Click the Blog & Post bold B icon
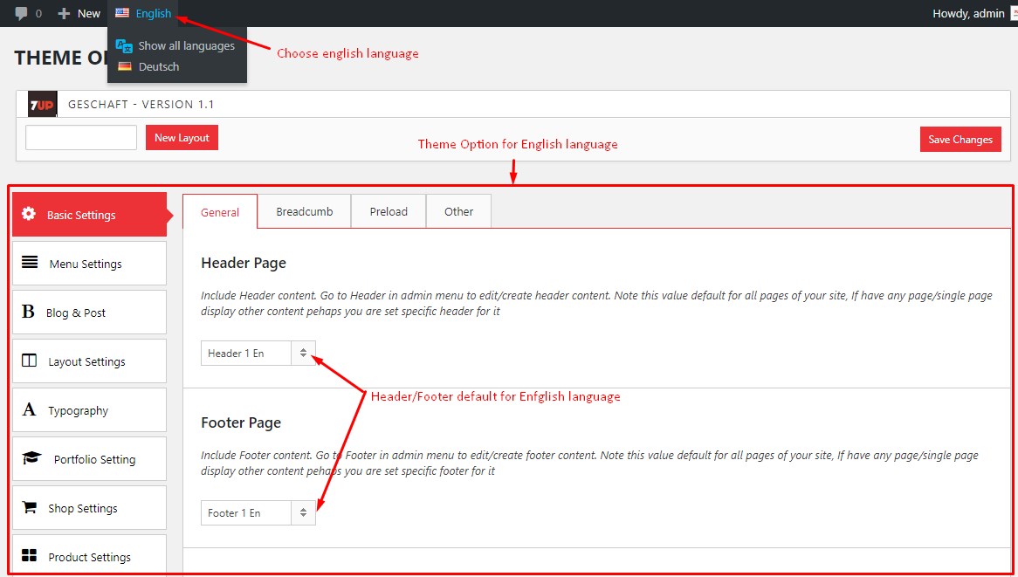This screenshot has width=1018, height=577. [x=29, y=312]
